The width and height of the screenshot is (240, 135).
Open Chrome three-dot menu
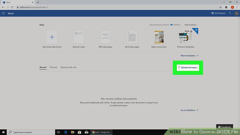point(237,7)
